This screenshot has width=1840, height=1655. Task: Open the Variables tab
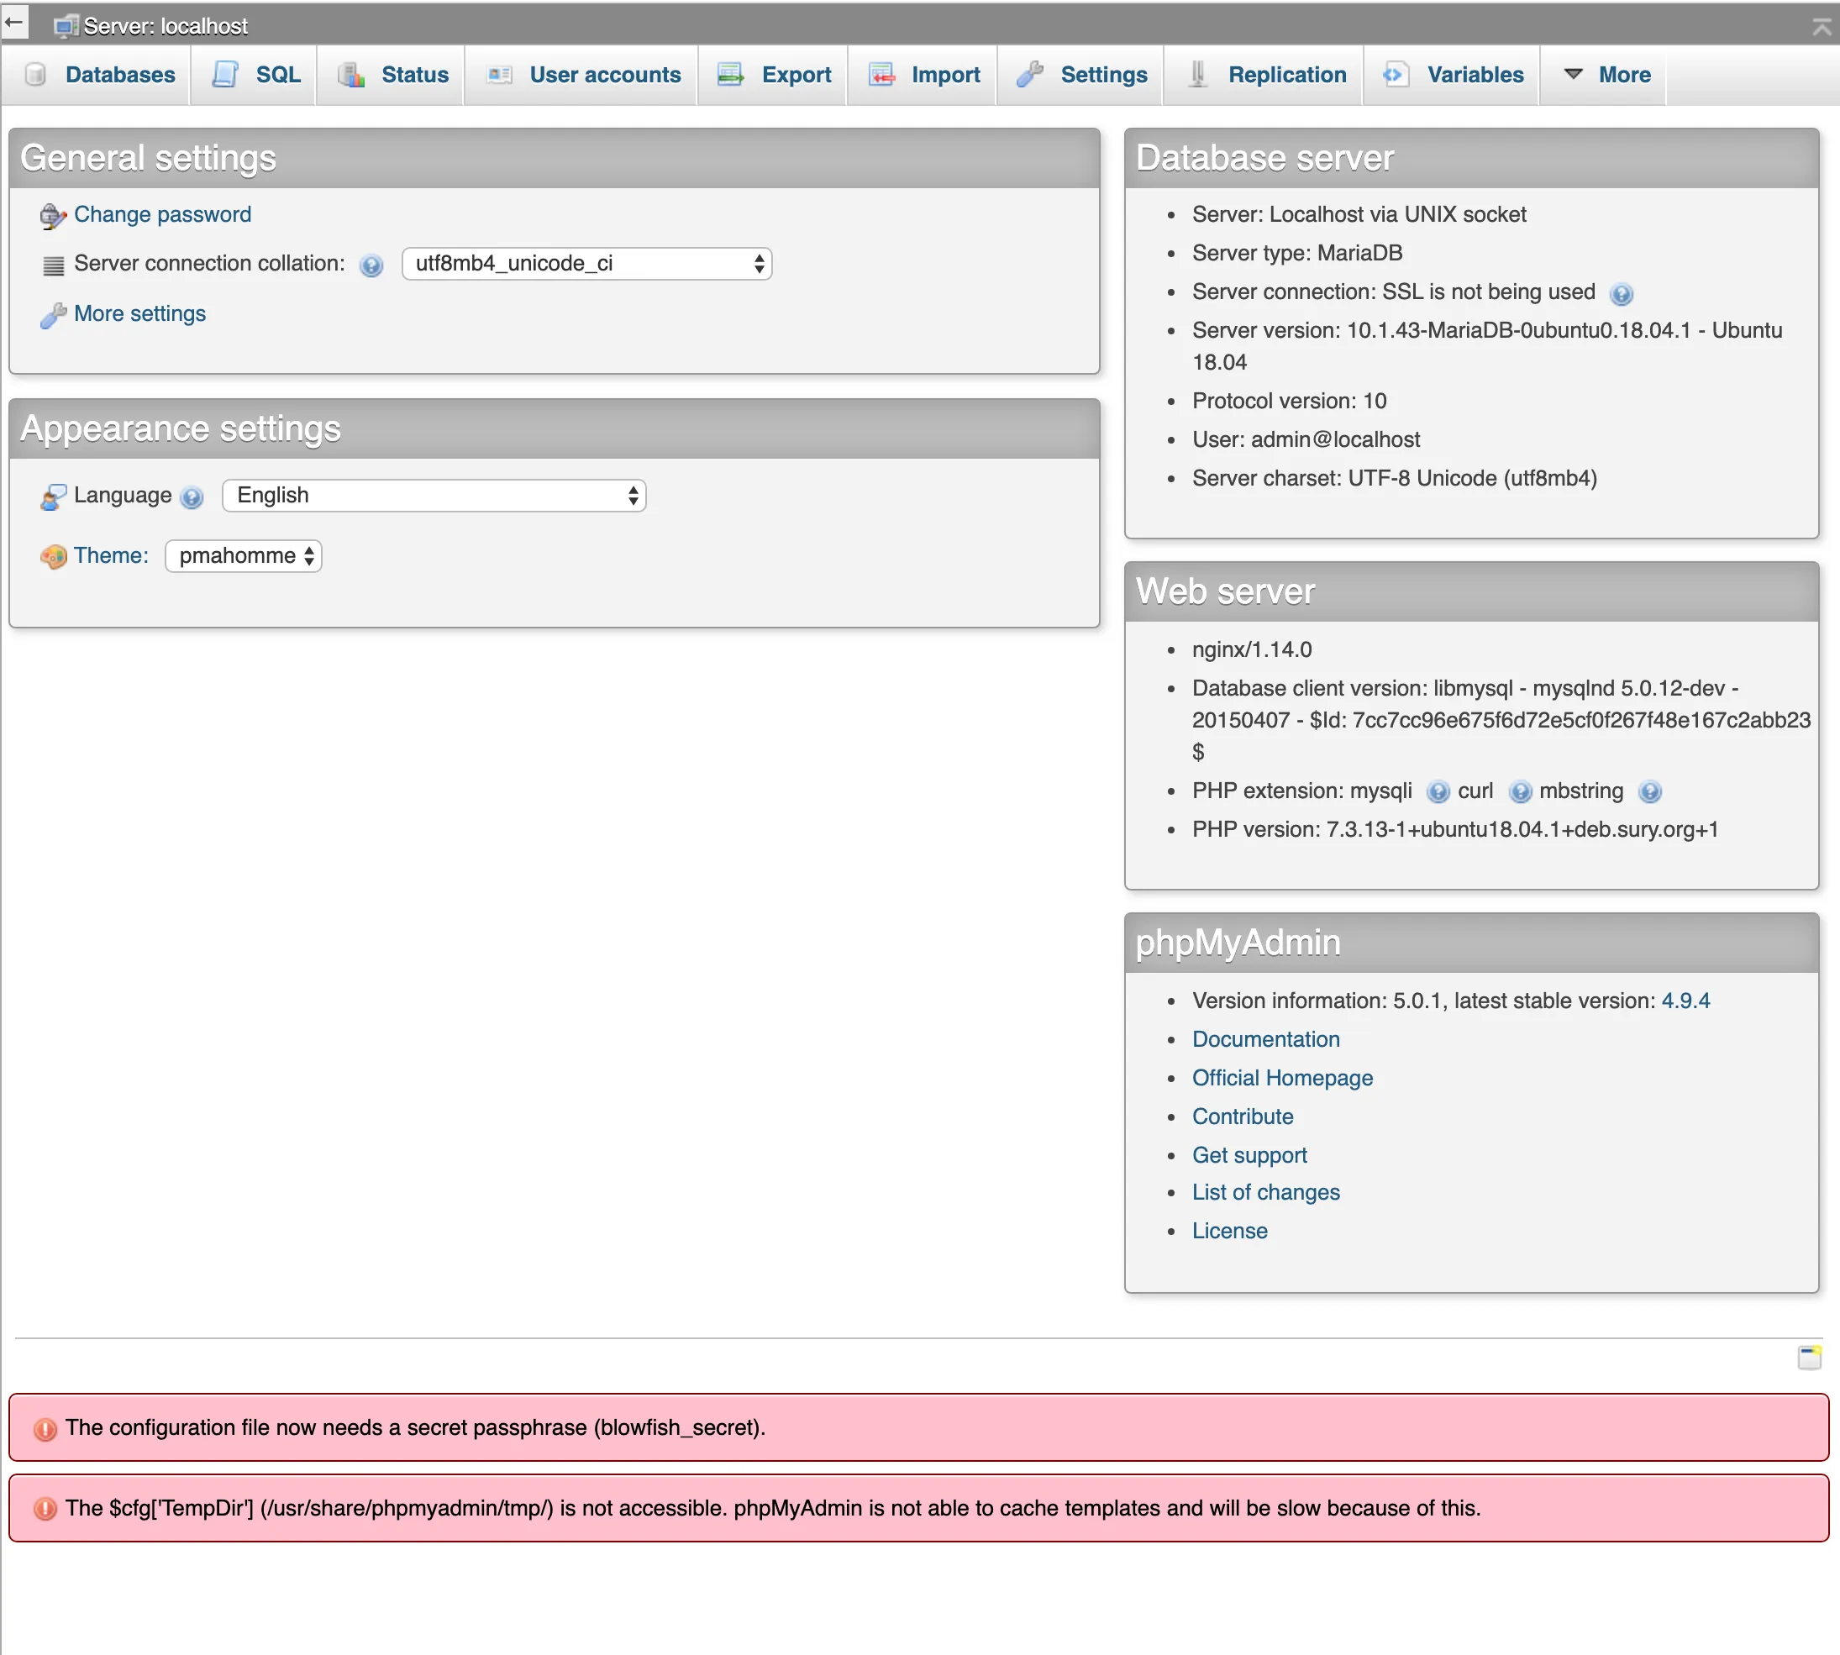(1453, 75)
